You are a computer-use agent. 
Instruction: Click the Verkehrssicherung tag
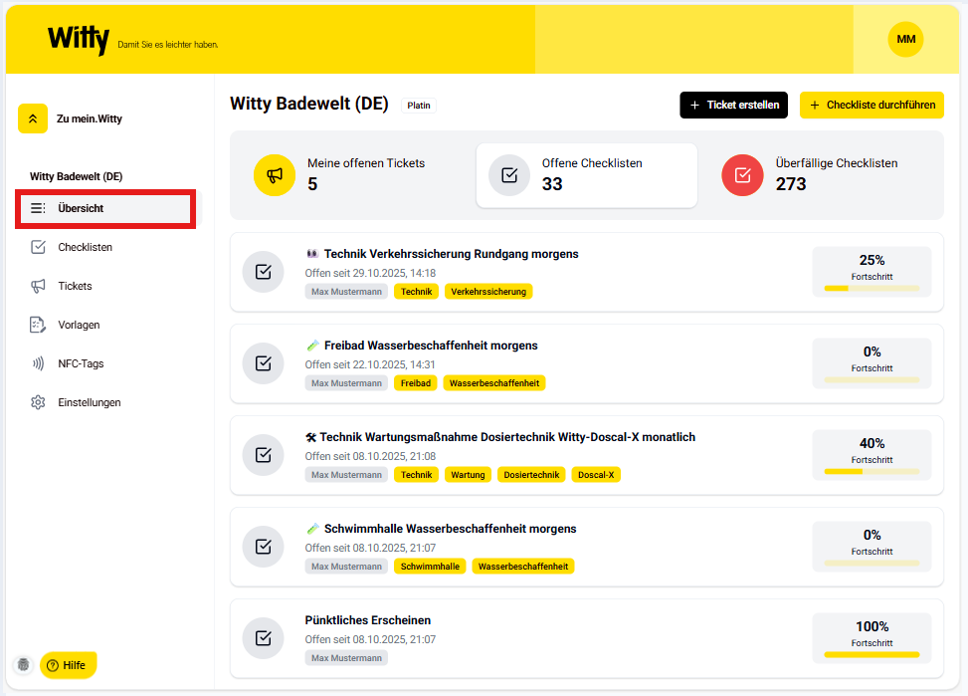tap(488, 292)
